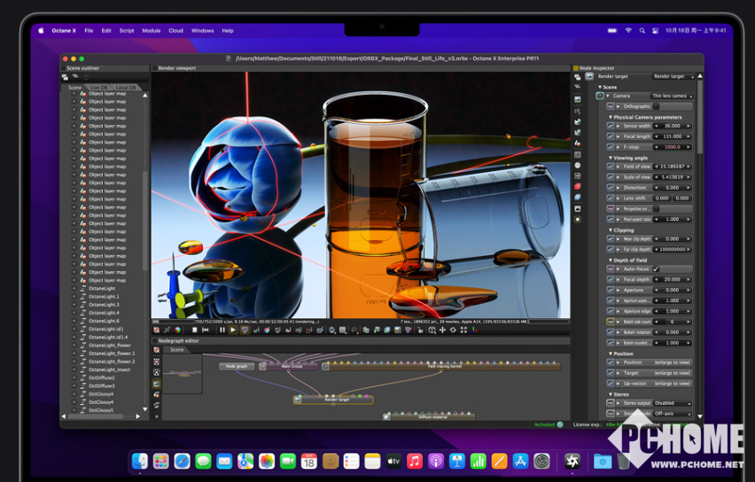The image size is (755, 482).
Task: Launch Safari from the Dock
Action: point(182,461)
